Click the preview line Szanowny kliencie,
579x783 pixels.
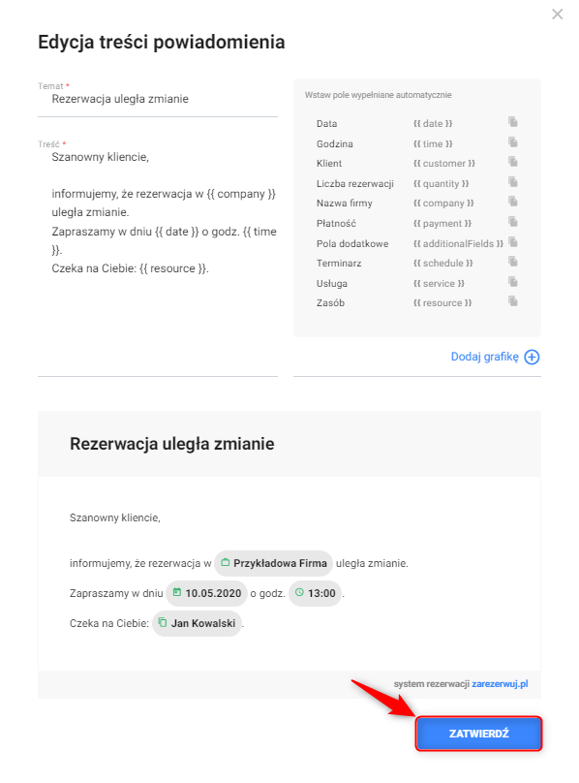(115, 517)
